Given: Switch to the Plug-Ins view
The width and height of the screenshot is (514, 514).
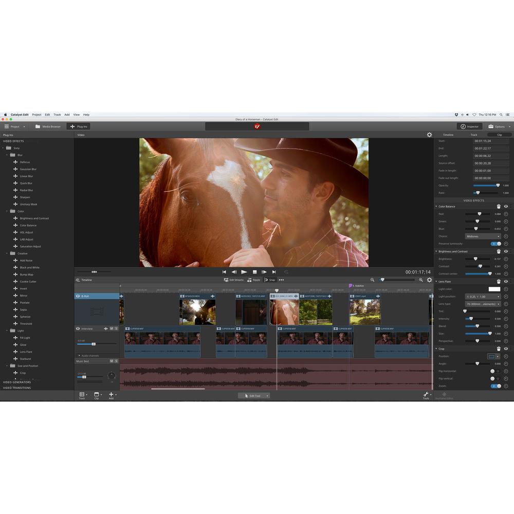Looking at the screenshot, I should pyautogui.click(x=79, y=126).
